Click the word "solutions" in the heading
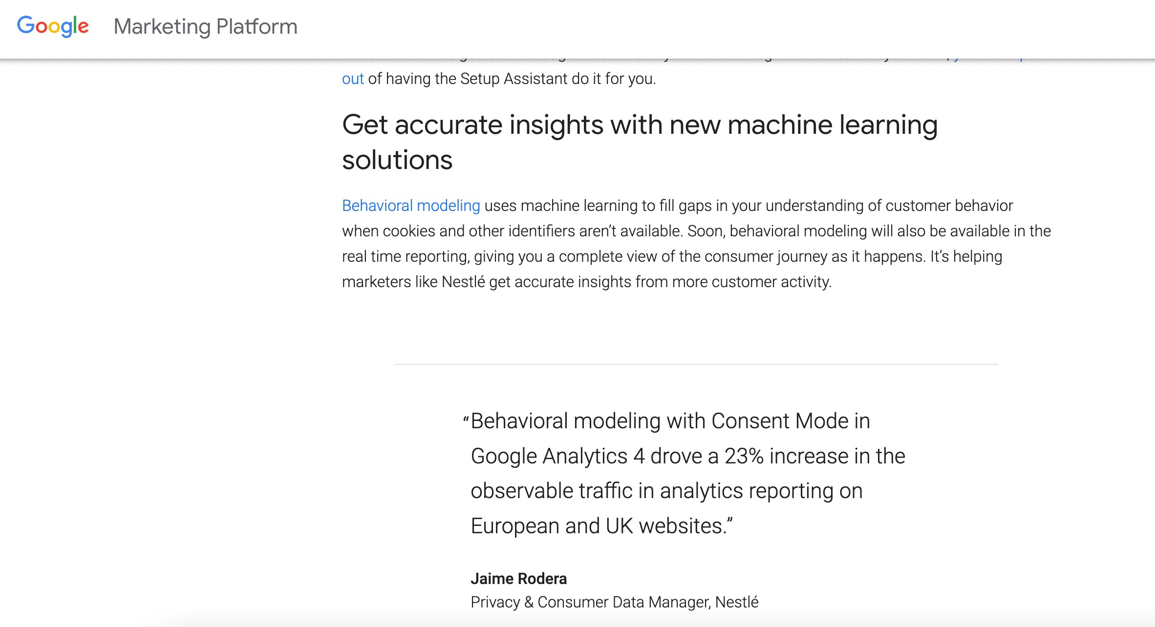This screenshot has height=627, width=1155. point(397,160)
